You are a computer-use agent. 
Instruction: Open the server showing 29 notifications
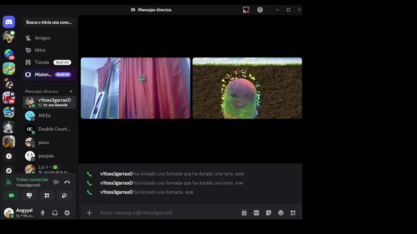coord(9,97)
